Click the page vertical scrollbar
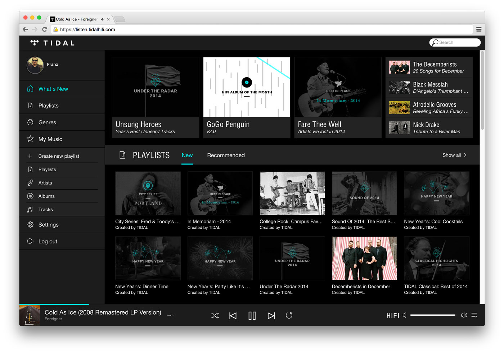This screenshot has height=353, width=504. (482, 90)
